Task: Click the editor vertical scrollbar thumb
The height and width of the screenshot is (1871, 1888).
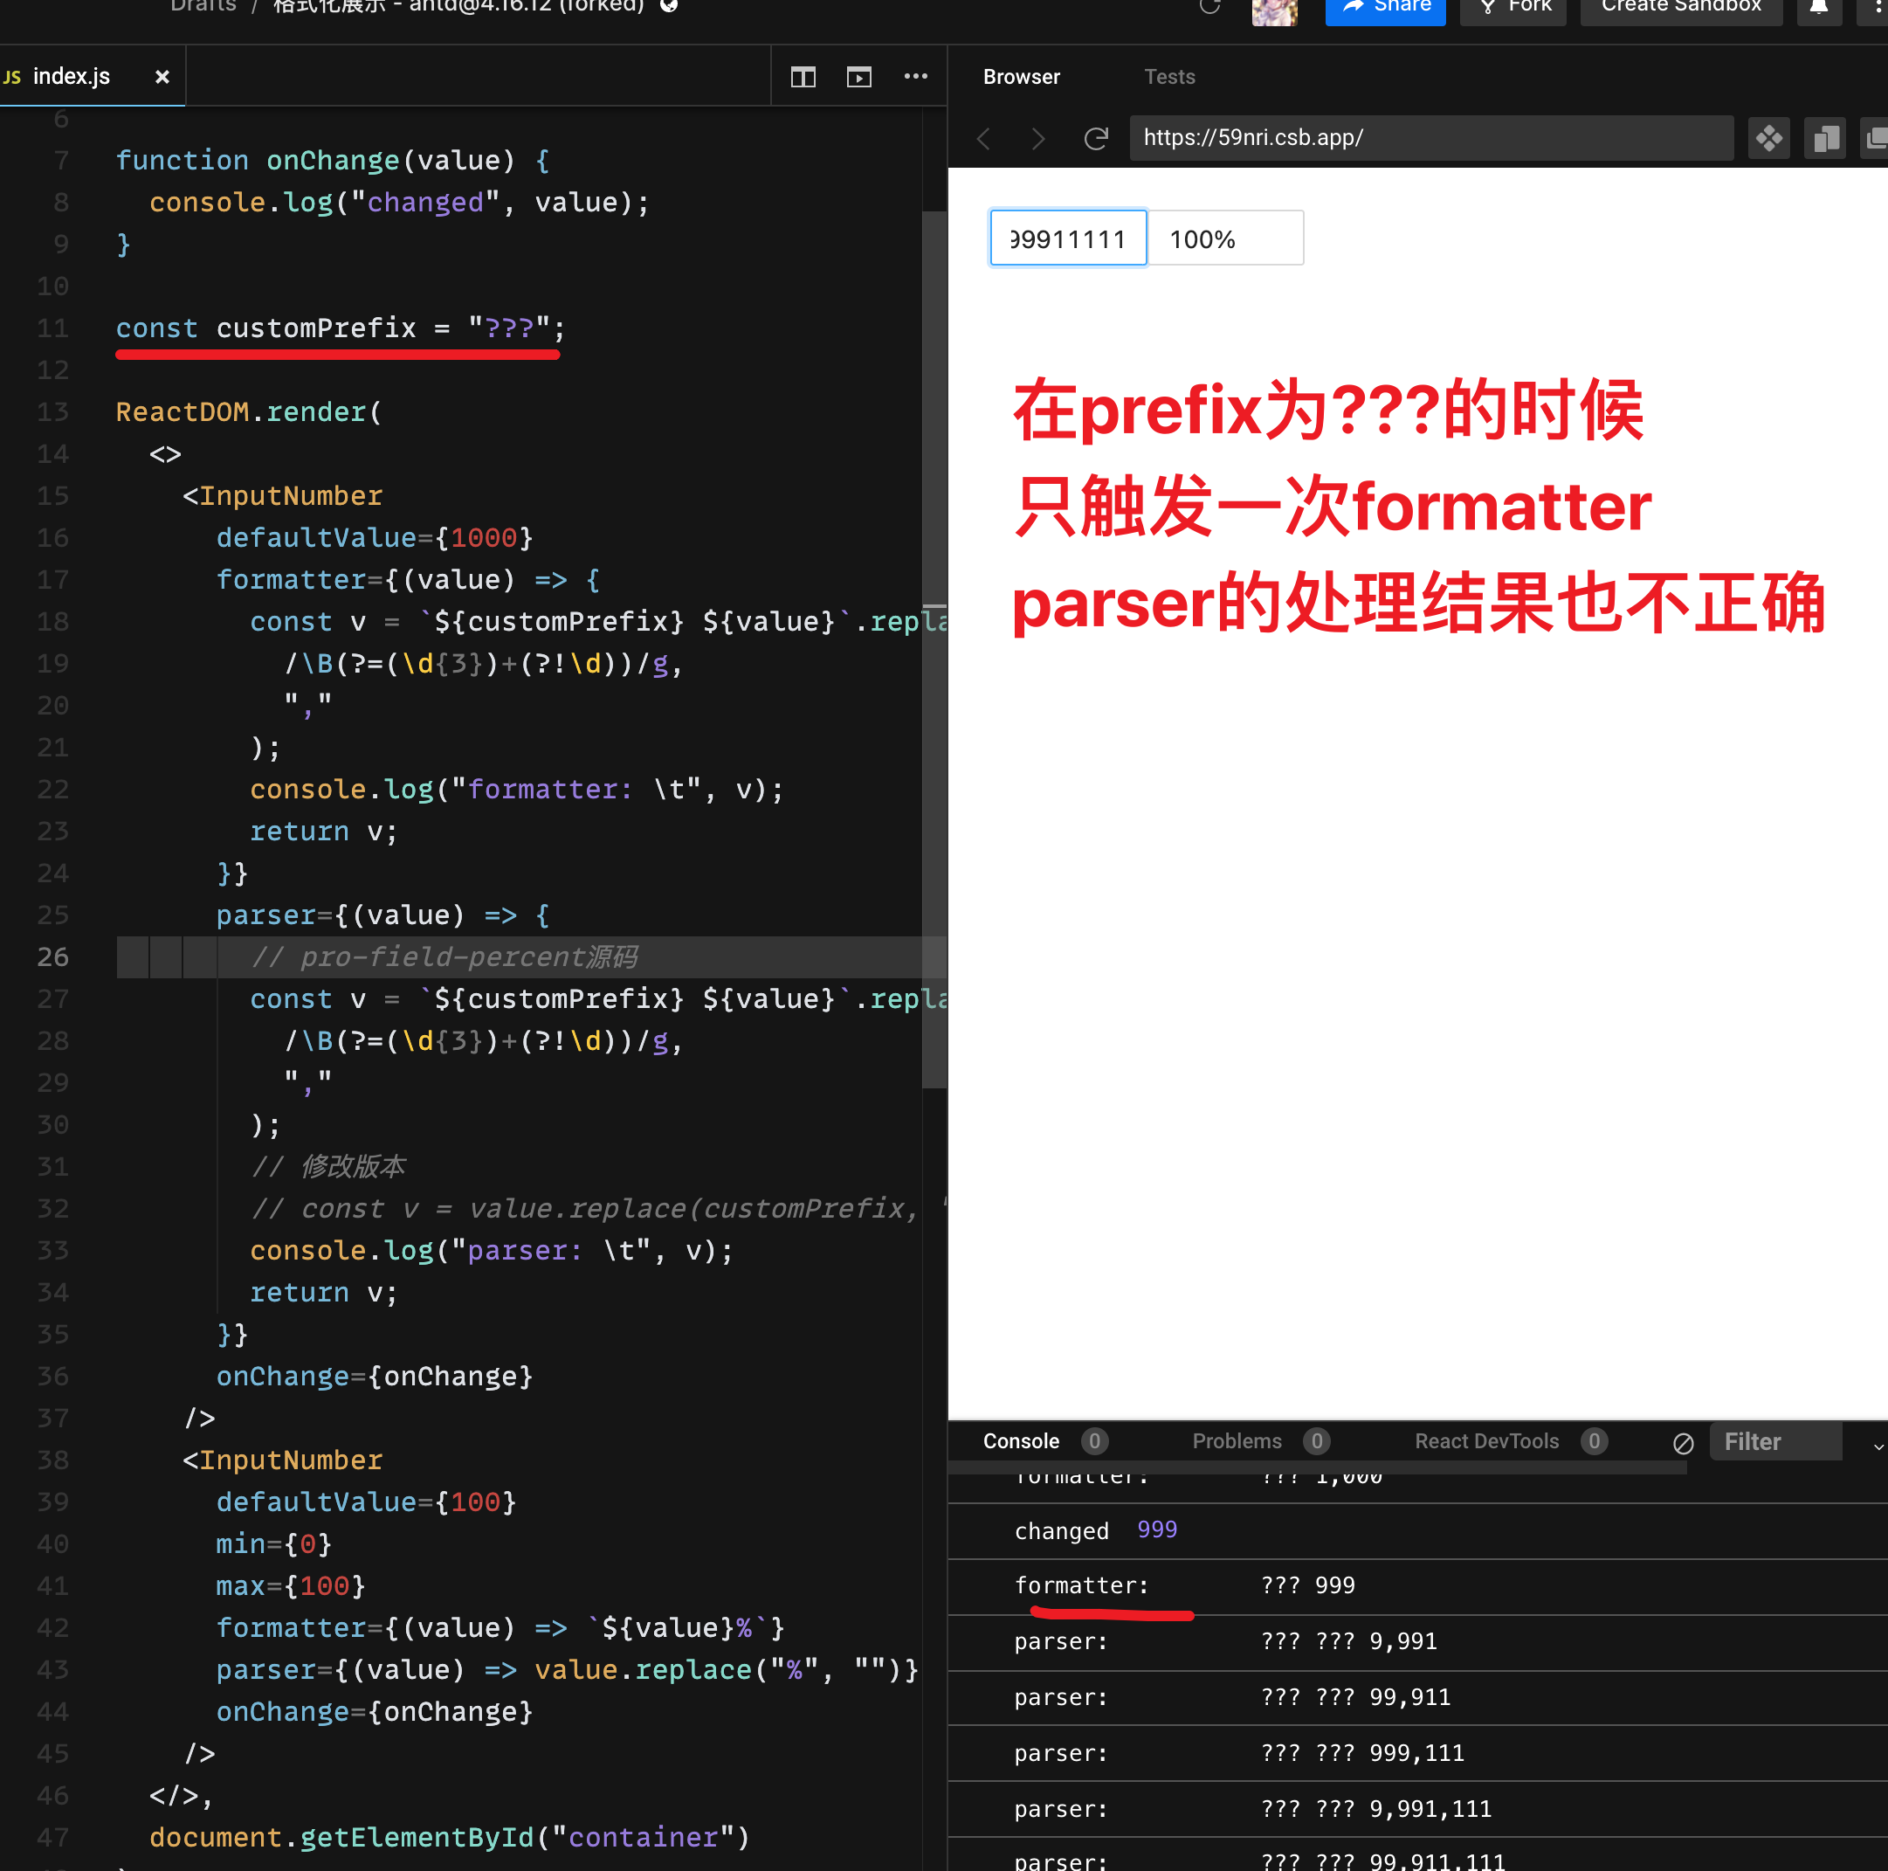Action: tap(934, 650)
